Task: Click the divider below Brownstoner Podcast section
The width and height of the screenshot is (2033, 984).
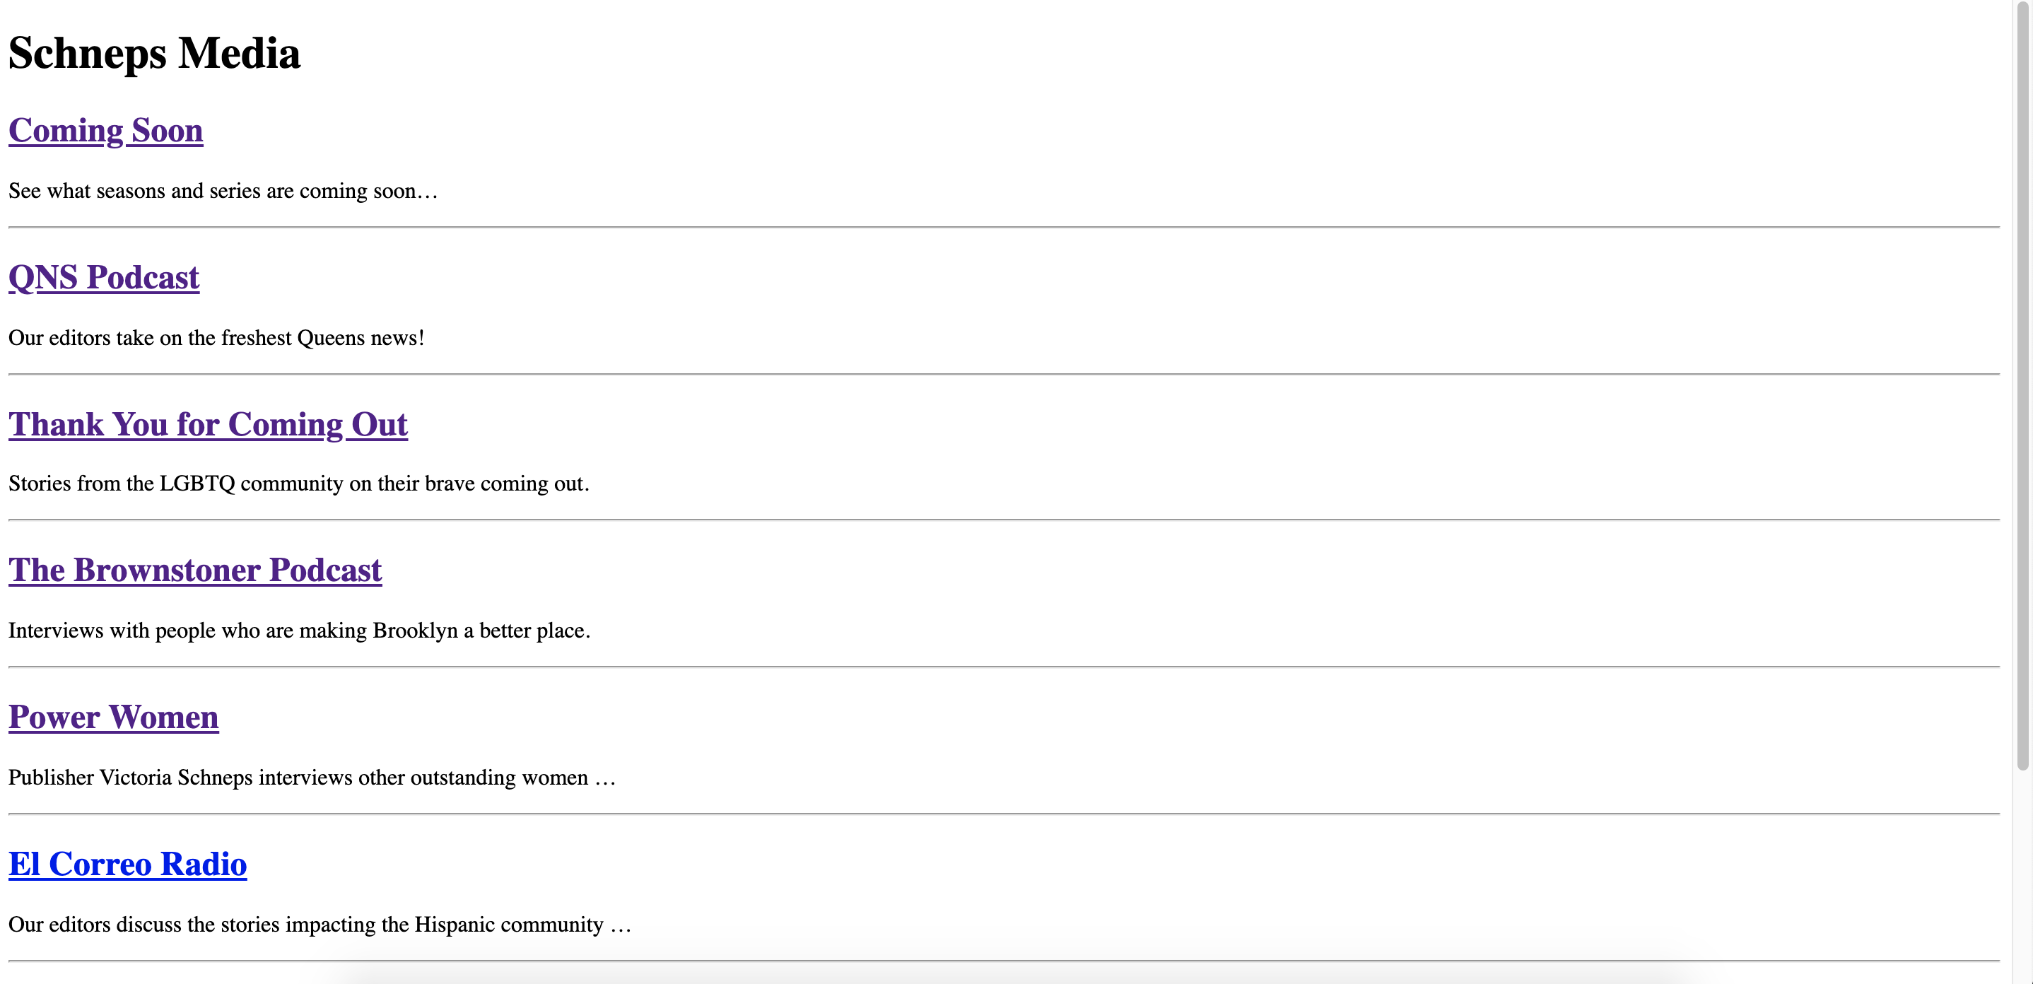Action: (x=1004, y=667)
